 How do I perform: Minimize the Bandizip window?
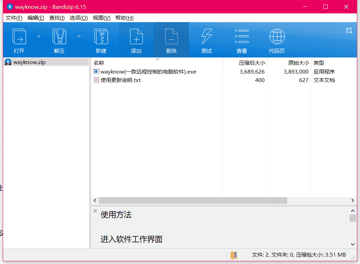click(305, 7)
